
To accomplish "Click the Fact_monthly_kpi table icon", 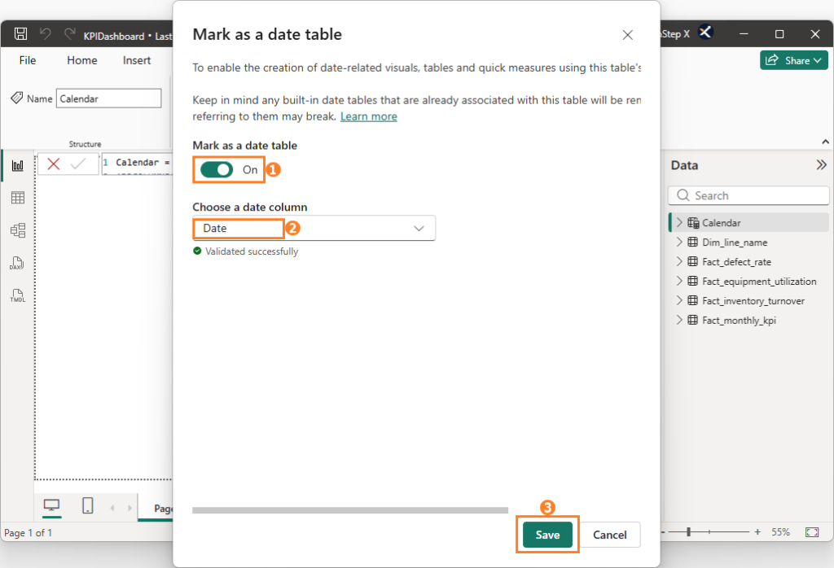I will click(x=692, y=320).
